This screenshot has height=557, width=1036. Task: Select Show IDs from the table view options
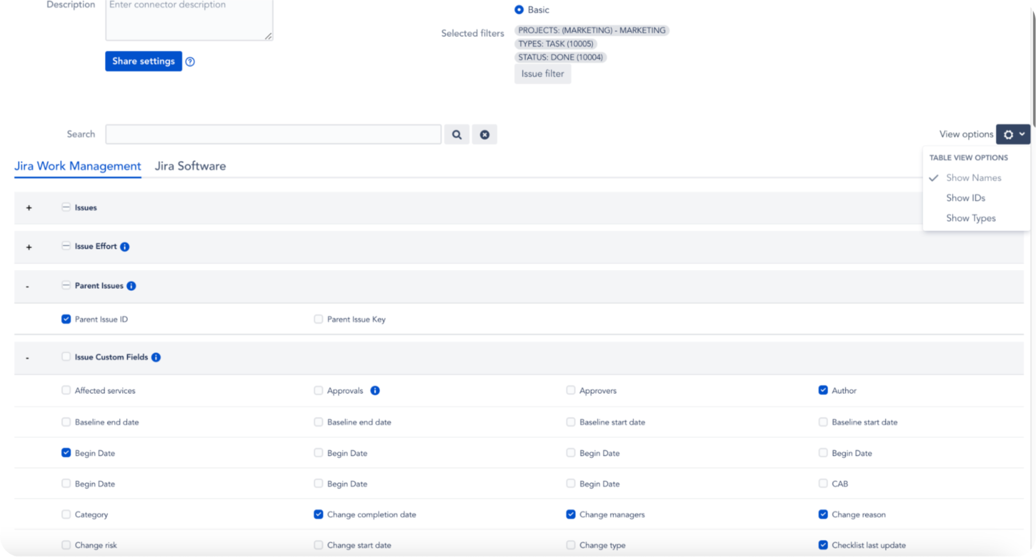[x=966, y=198]
